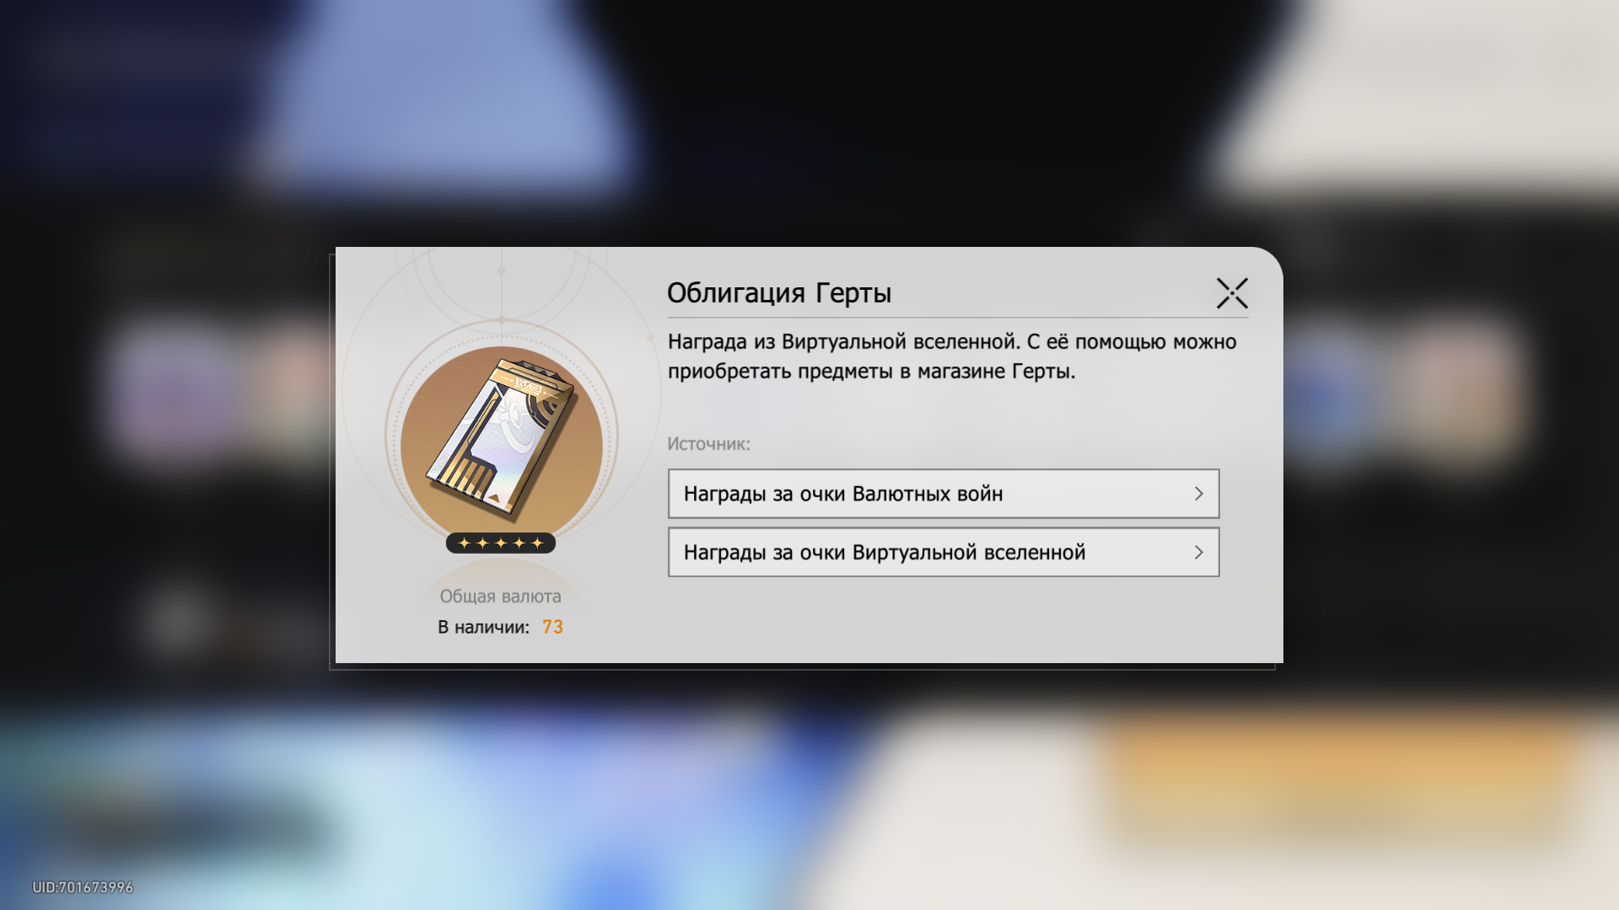Open Награды за очки Виртуальной вселенной source
1619x910 pixels.
click(944, 552)
